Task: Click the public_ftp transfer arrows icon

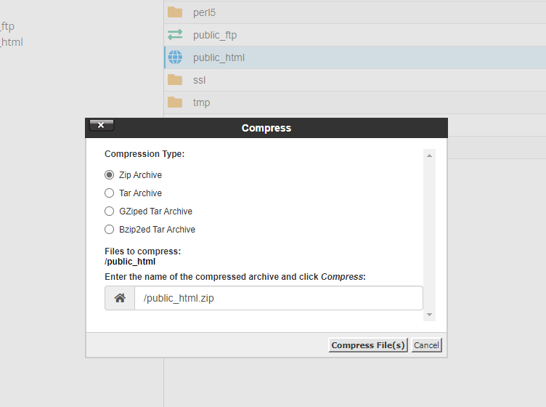Action: click(x=175, y=35)
